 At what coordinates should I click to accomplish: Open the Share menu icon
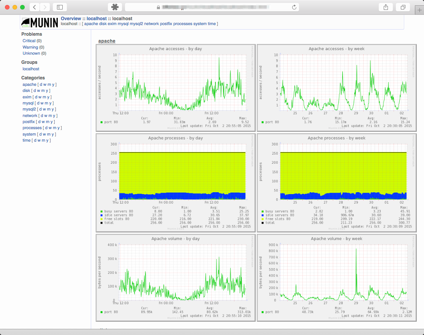click(x=386, y=7)
